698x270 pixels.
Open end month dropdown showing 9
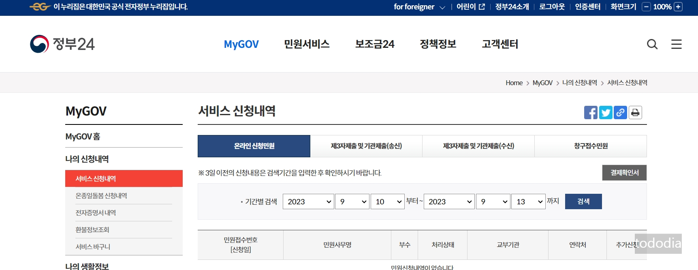pos(493,201)
